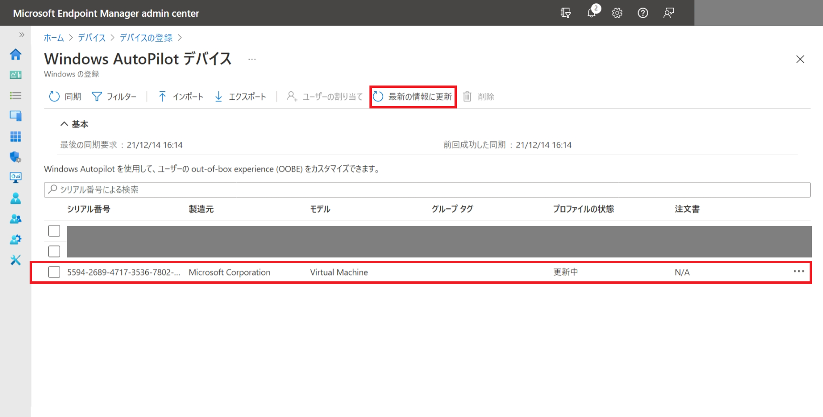The height and width of the screenshot is (417, 823).
Task: Open Apps grid icon in sidebar
Action: click(15, 137)
